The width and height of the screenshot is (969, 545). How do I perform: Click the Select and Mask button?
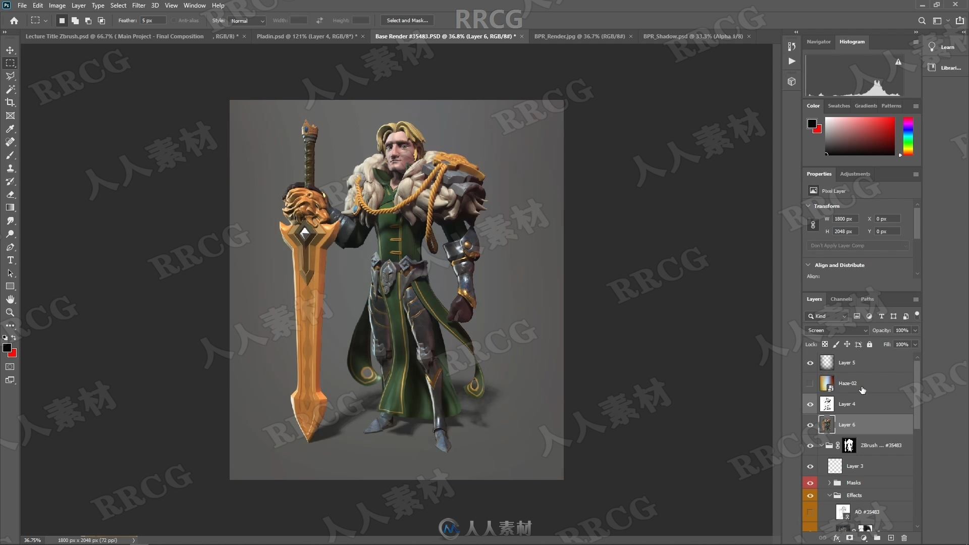407,20
